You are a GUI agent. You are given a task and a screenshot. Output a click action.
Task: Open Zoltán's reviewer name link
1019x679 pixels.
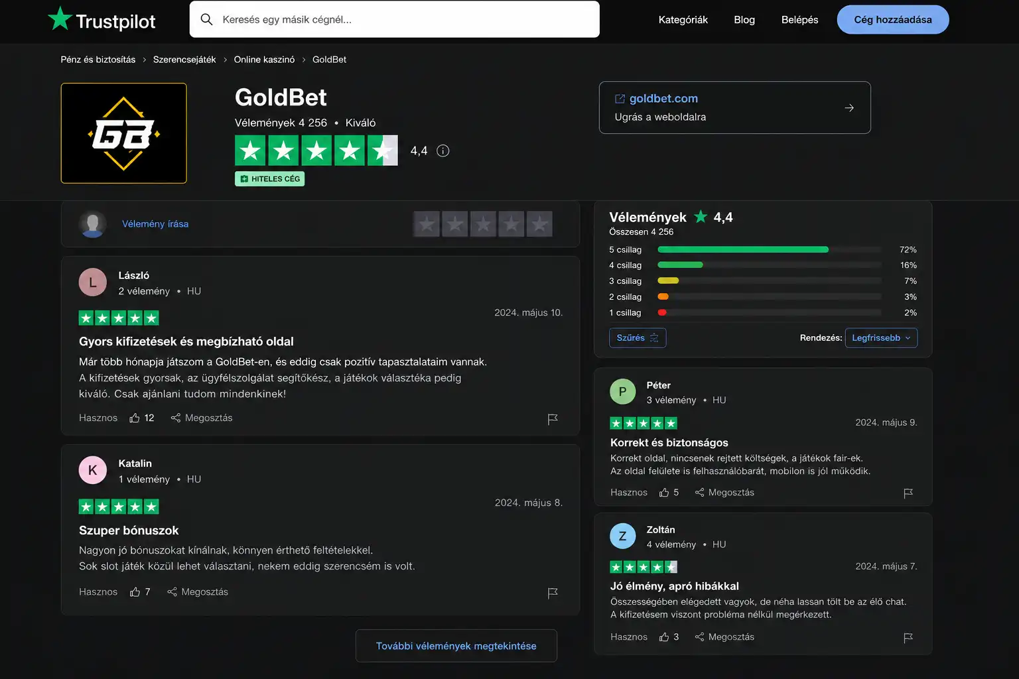(x=661, y=530)
